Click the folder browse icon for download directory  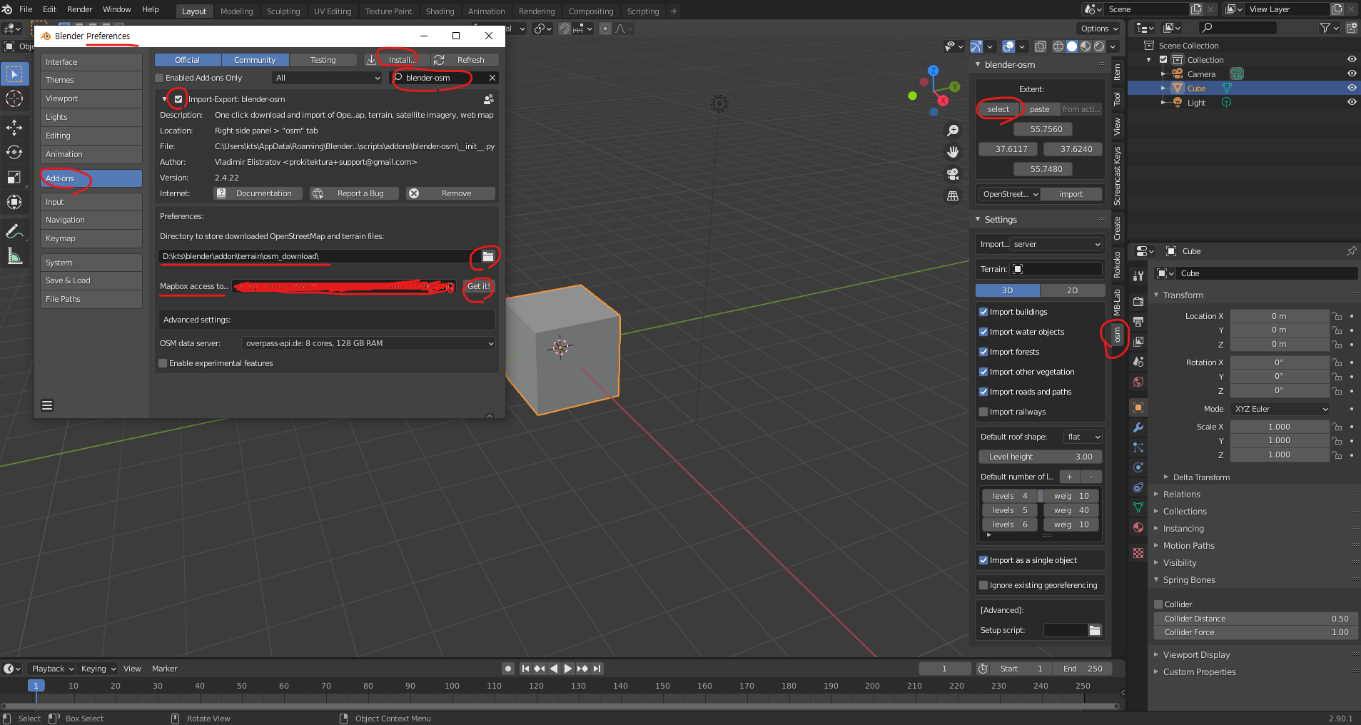[x=488, y=256]
